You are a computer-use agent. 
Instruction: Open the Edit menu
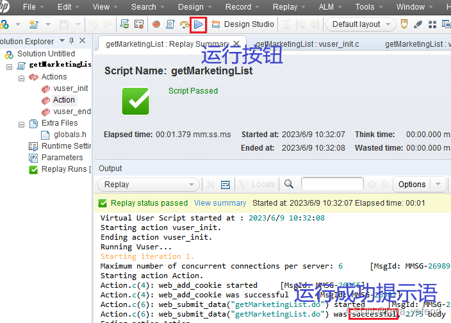[x=68, y=7]
